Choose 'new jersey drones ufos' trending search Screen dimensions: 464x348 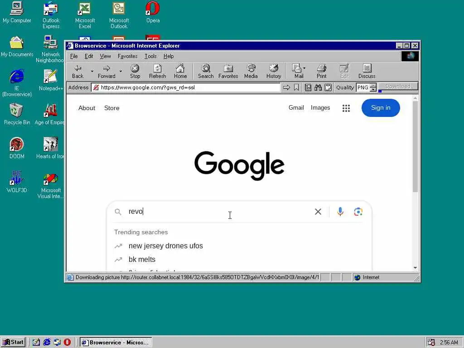[x=166, y=246]
